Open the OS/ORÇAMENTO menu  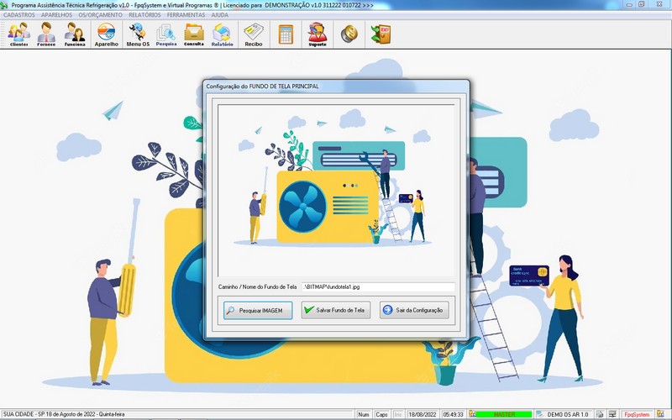pyautogui.click(x=100, y=15)
